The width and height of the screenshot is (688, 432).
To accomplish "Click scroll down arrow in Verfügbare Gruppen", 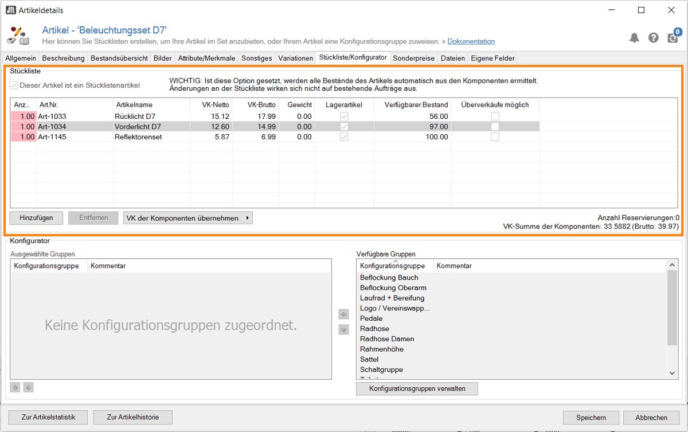I will [x=673, y=373].
